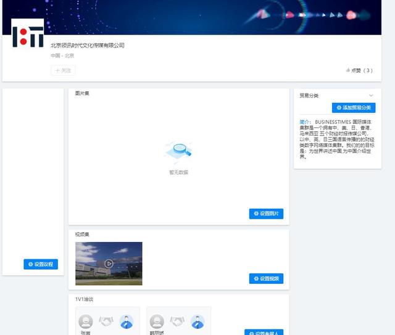Screen dimensions: 395x335
Task: Click first blue suited user avatar
Action: coord(127,321)
